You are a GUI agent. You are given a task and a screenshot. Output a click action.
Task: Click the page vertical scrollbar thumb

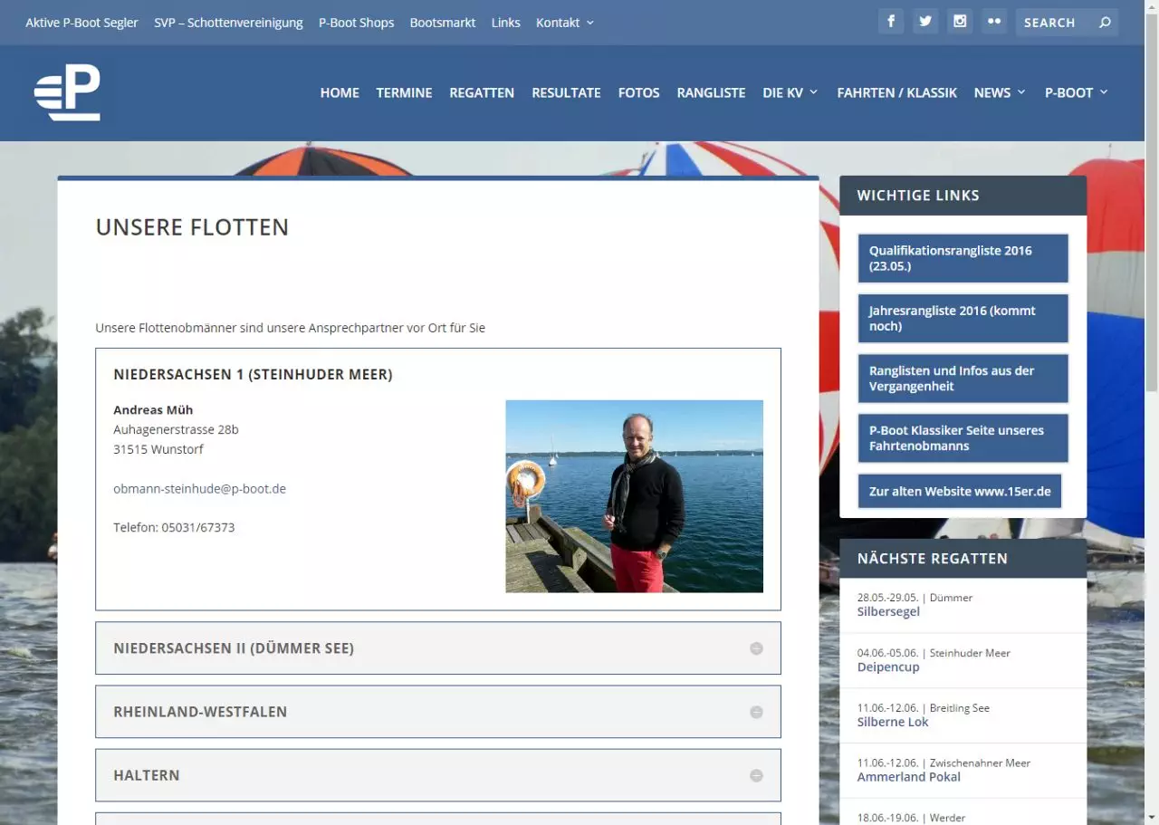tap(1152, 201)
